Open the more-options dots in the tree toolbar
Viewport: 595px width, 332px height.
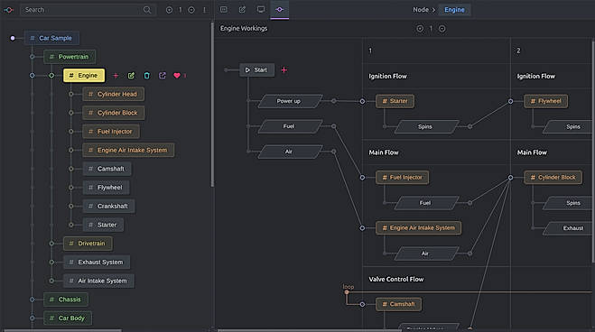click(x=205, y=10)
